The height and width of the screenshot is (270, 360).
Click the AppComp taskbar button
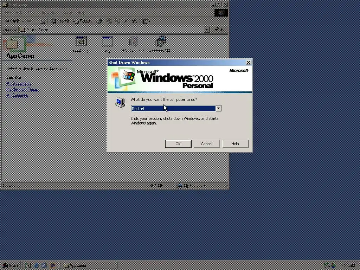(x=90, y=265)
